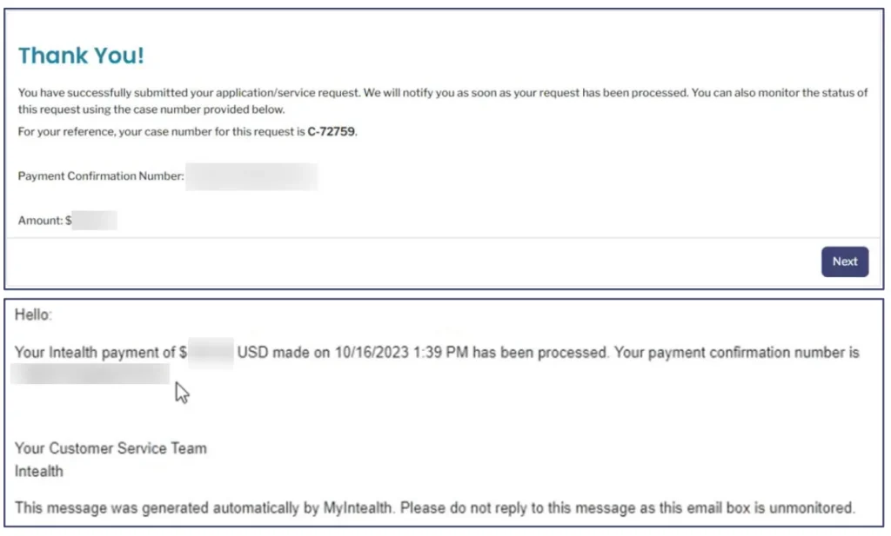
Task: Click the blurred confirmation number beside its label
Action: 251,176
